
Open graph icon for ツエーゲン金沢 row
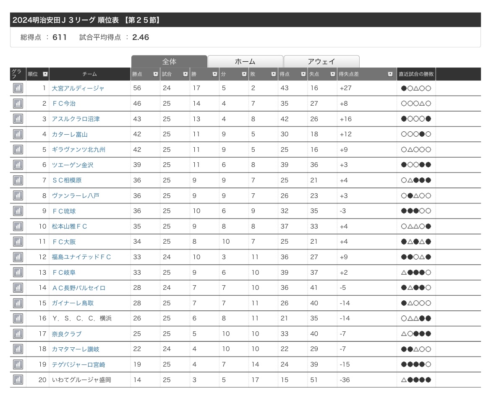[x=18, y=164]
